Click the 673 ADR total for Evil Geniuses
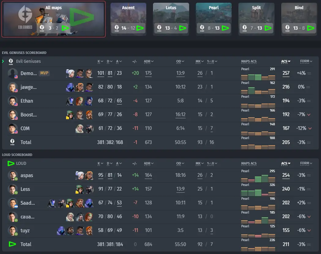The height and width of the screenshot is (254, 321). click(148, 142)
